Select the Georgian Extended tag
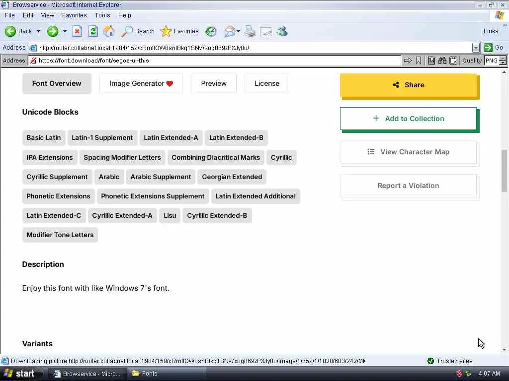 coord(232,177)
